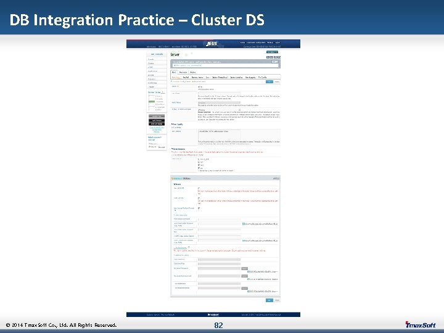Collapse the Data sources section

click(x=178, y=149)
